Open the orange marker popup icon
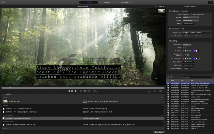The width and height of the screenshot is (214, 134). tap(149, 91)
